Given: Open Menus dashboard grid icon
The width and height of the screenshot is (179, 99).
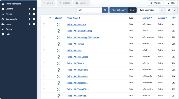Looking at the screenshot, I should [x=34, y=14].
